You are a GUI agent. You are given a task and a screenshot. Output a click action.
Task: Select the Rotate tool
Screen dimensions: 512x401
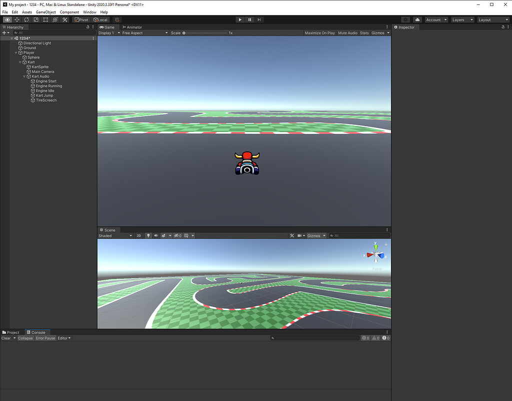tap(26, 19)
